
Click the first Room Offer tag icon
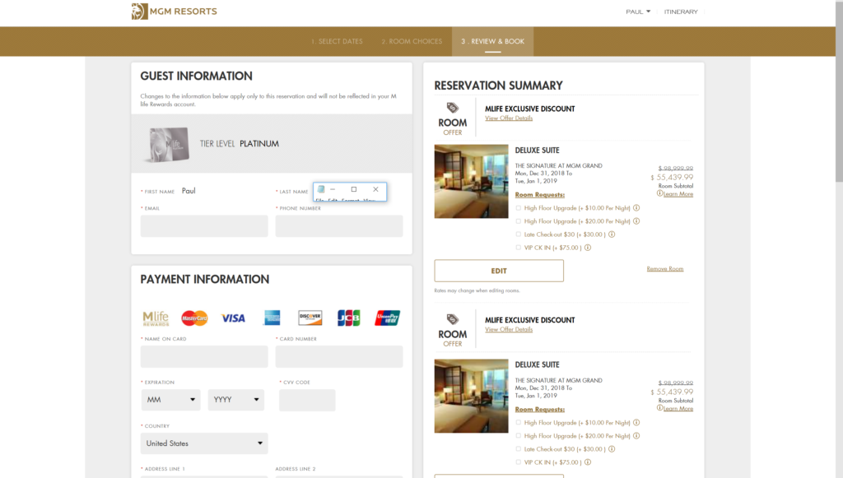point(453,108)
